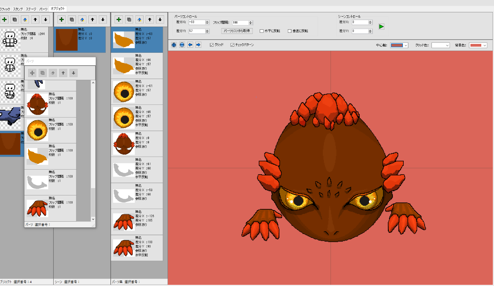Click the パーツリストから取得 button
This screenshot has width=494, height=286.
pos(237,31)
